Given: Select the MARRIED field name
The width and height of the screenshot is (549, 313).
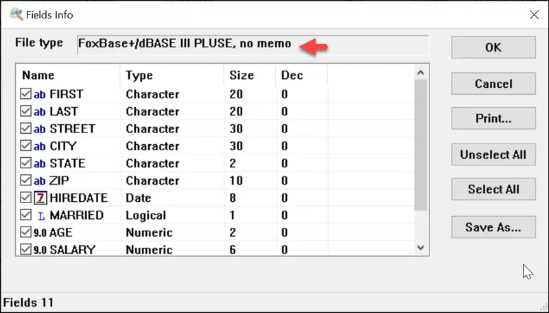Looking at the screenshot, I should pos(76,216).
